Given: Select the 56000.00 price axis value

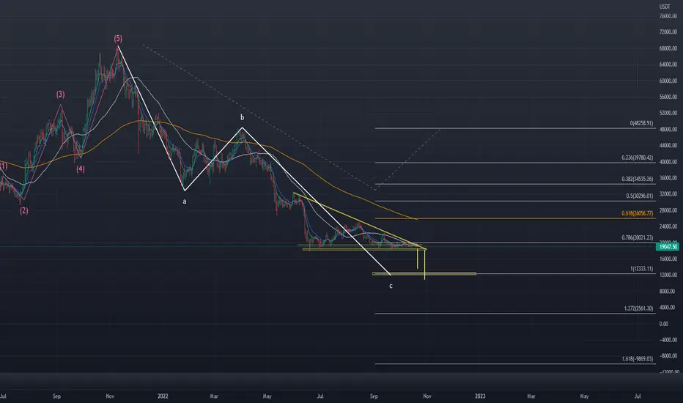Looking at the screenshot, I should (668, 97).
